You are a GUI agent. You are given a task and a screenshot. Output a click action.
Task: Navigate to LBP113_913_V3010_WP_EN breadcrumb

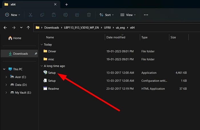81,27
